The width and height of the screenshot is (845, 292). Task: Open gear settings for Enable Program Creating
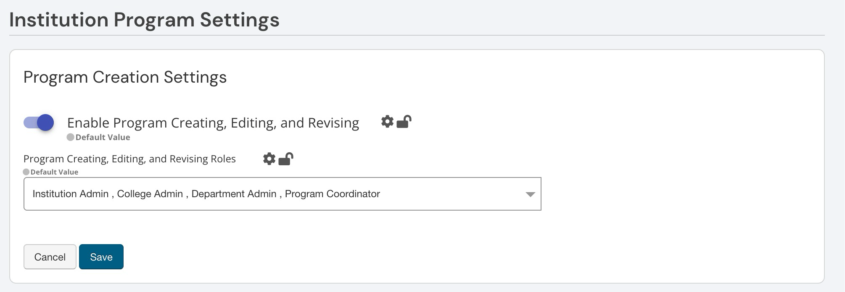[x=387, y=122]
